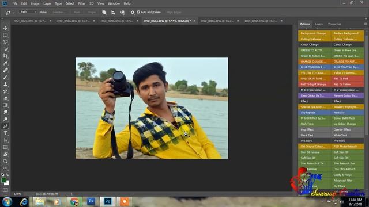The image size is (369, 207).
Task: Select the Move tool
Action: click(5, 28)
